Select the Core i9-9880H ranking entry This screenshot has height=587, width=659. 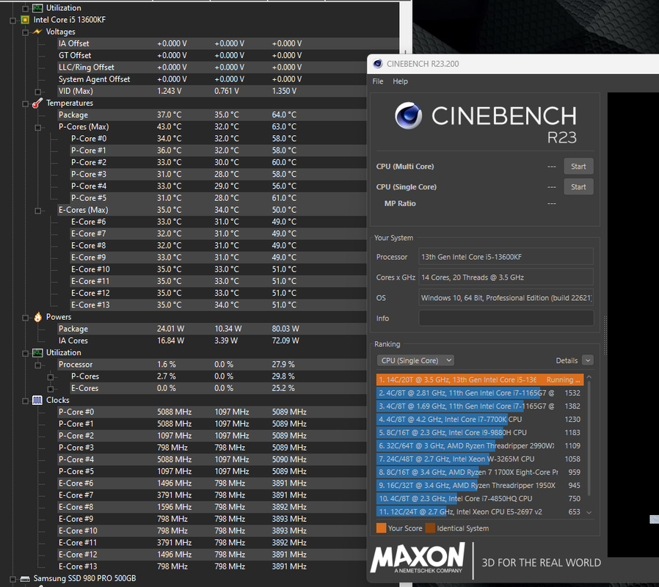point(479,432)
